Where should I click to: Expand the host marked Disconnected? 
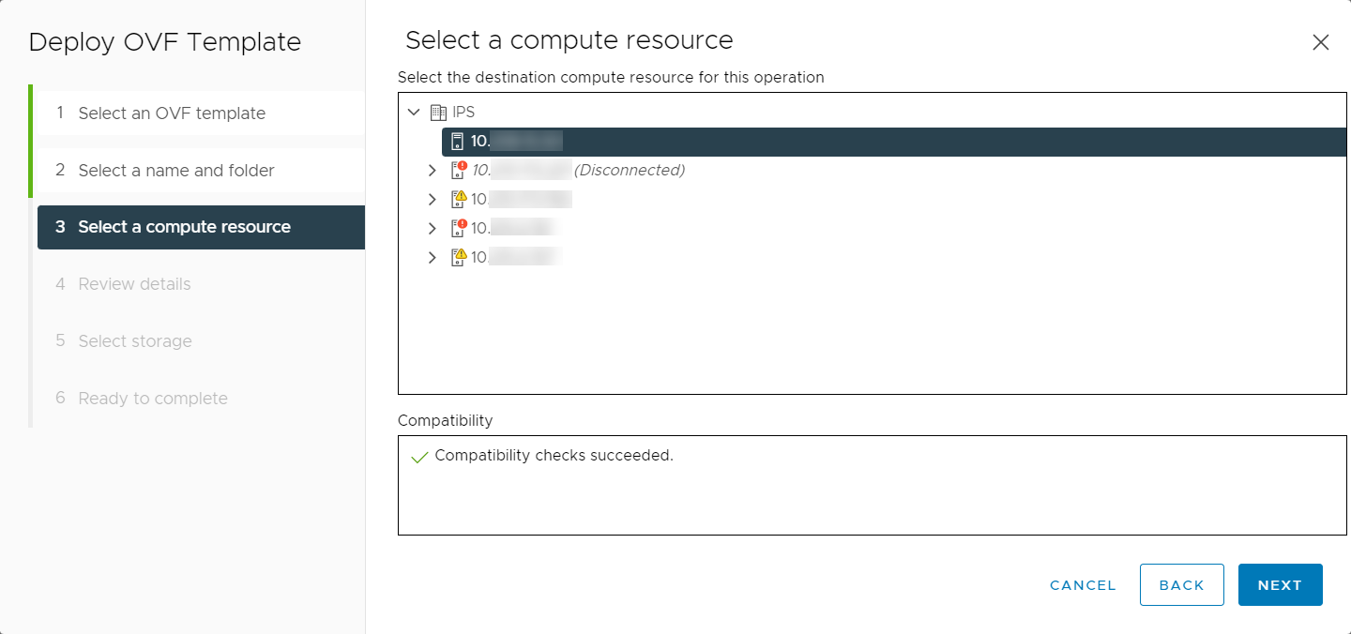tap(432, 171)
